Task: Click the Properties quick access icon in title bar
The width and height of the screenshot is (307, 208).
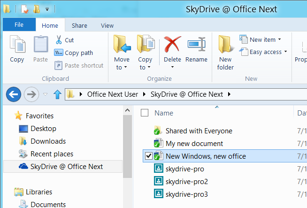Action: [25, 9]
